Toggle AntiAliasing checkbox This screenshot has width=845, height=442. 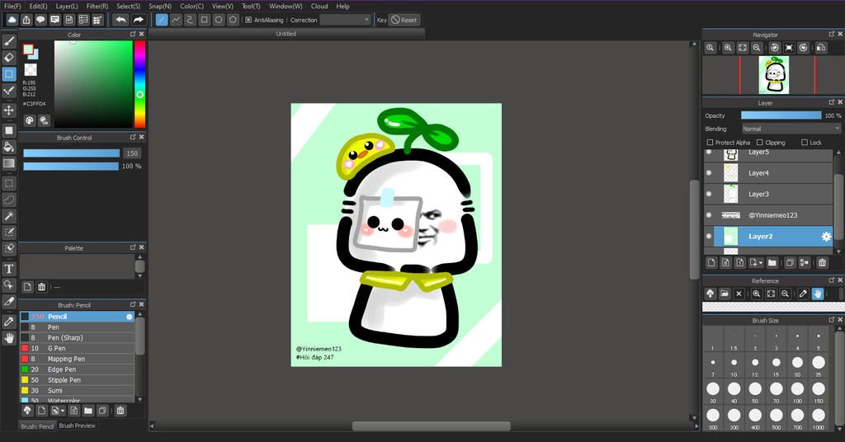(248, 20)
